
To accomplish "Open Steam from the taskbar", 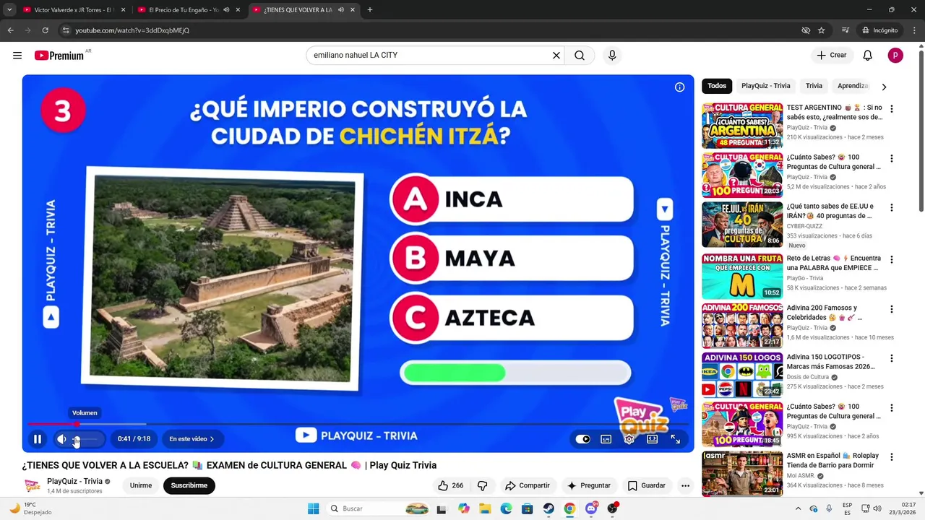I will click(548, 508).
